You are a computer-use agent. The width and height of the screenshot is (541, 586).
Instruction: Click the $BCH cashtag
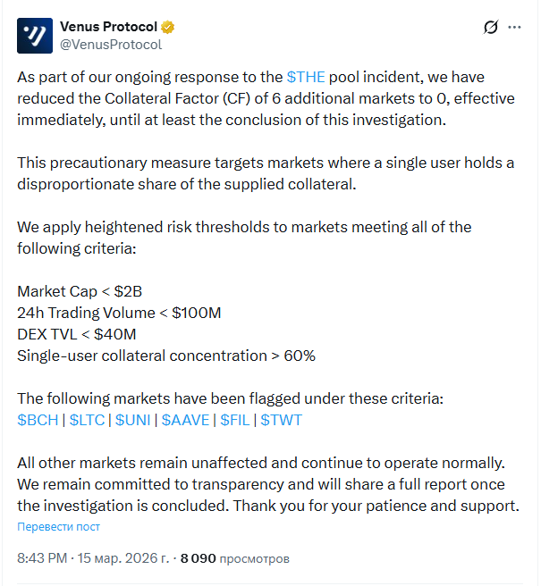point(38,420)
